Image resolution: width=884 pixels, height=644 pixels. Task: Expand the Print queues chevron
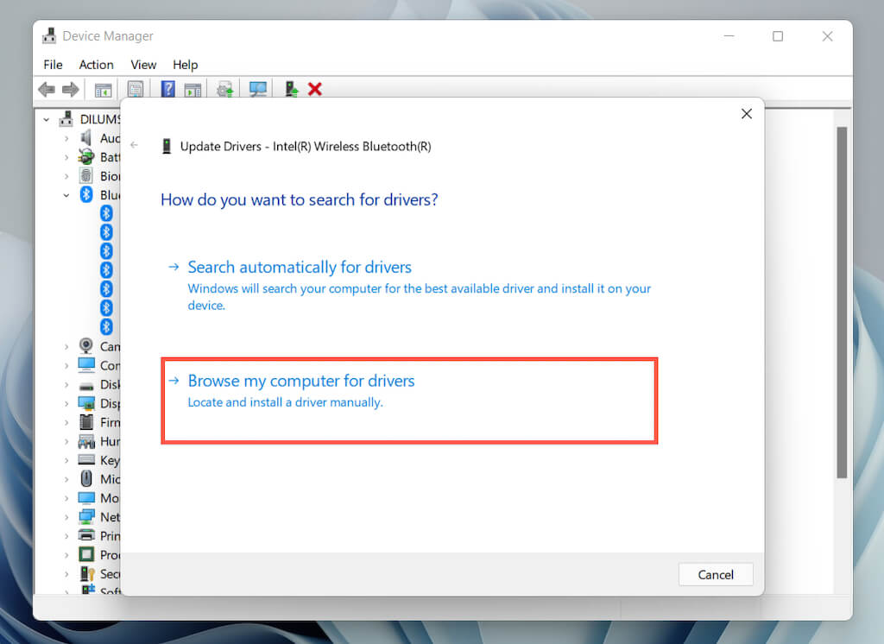66,536
